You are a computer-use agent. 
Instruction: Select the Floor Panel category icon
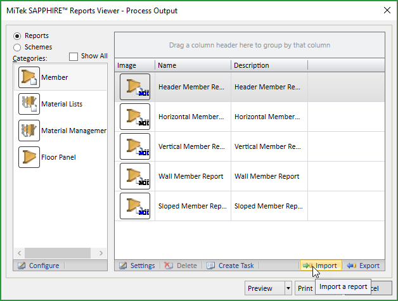point(29,157)
